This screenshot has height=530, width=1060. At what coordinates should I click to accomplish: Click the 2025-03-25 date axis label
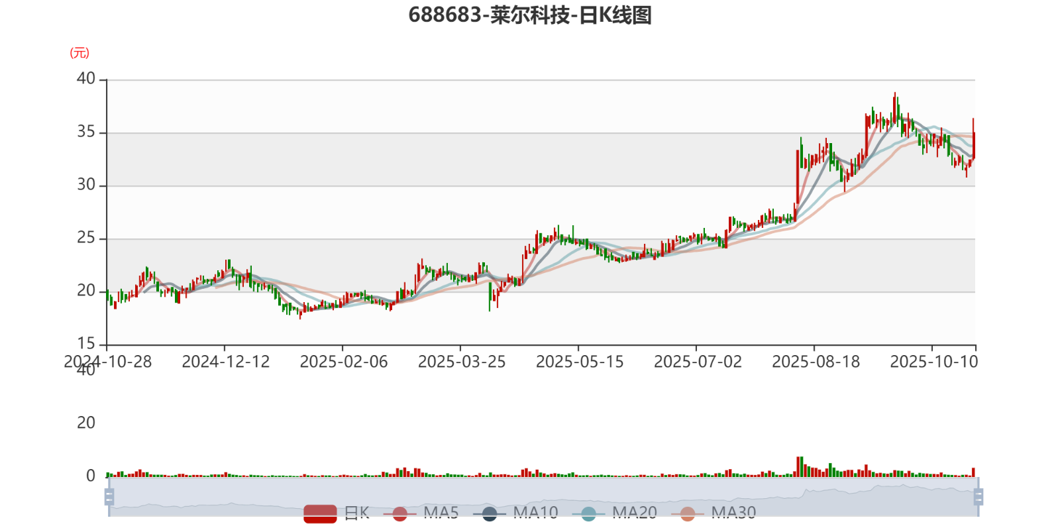(462, 362)
